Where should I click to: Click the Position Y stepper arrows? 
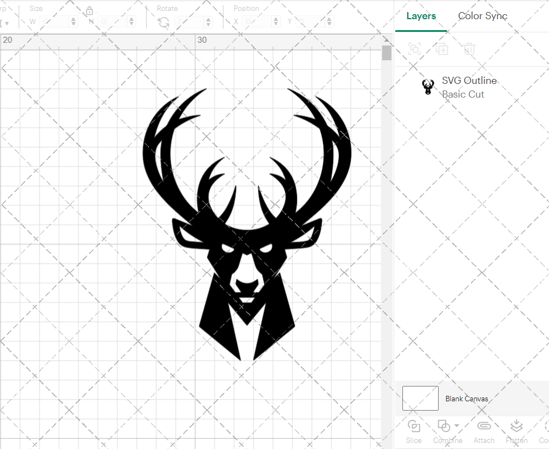(329, 22)
